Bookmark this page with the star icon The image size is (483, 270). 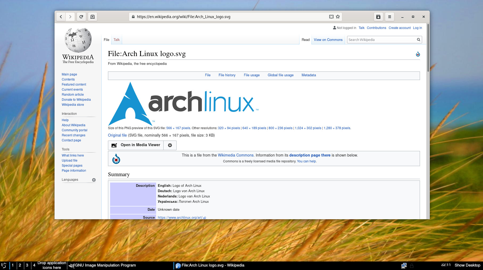pos(338,16)
